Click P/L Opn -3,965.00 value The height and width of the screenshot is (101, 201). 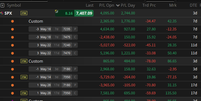(107, 85)
